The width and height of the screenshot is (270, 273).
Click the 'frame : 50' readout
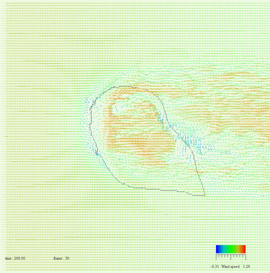[x=61, y=258]
